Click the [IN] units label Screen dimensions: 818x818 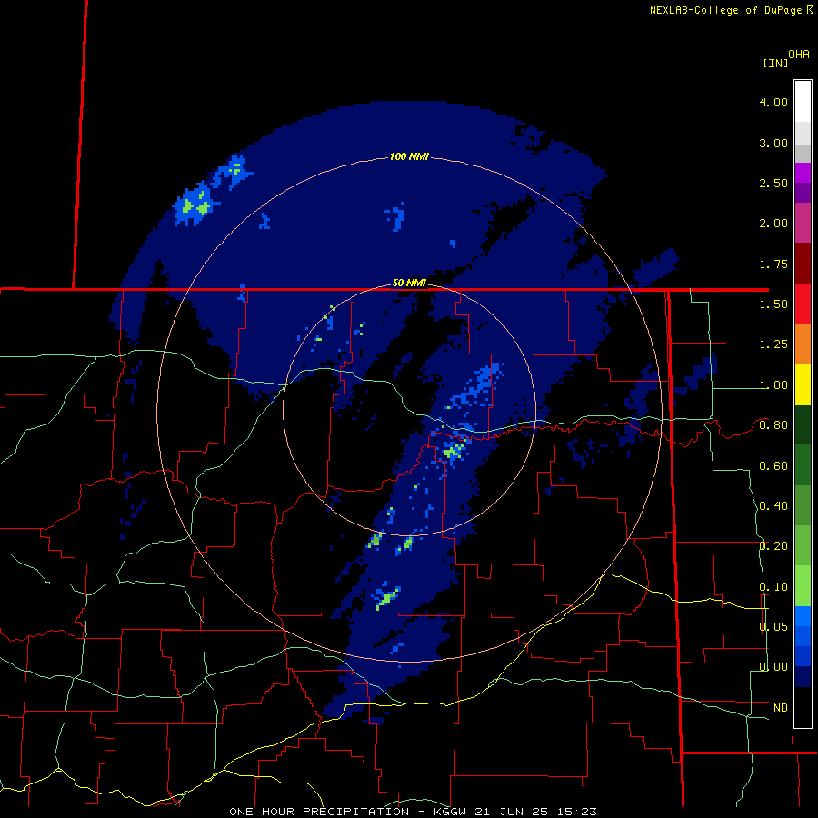tap(775, 63)
